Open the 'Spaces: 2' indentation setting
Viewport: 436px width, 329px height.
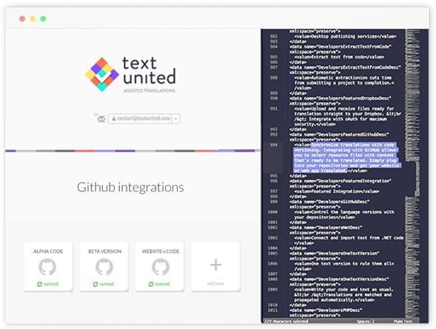(365, 321)
